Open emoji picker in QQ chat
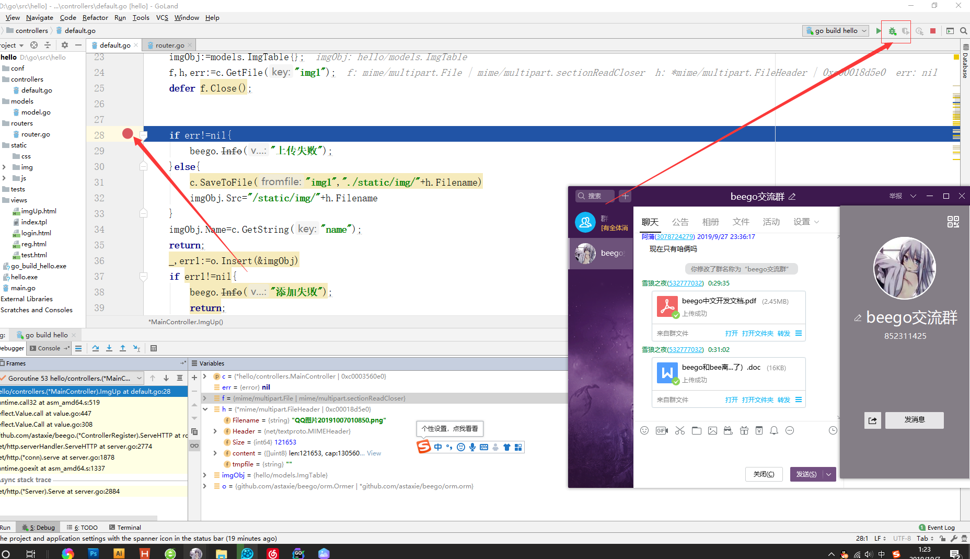 [644, 430]
